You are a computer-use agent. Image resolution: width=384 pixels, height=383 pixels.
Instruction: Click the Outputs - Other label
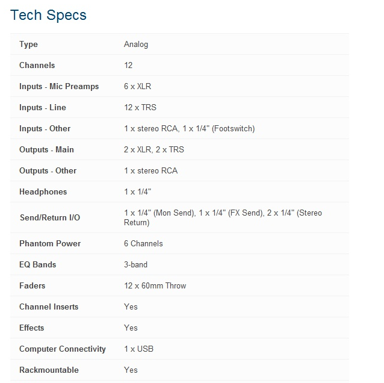pyautogui.click(x=48, y=171)
